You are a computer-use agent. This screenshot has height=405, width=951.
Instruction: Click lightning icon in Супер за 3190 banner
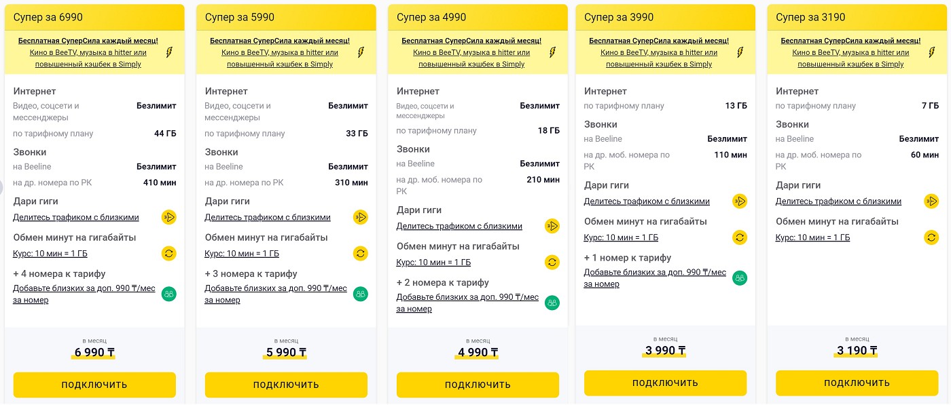pos(932,52)
